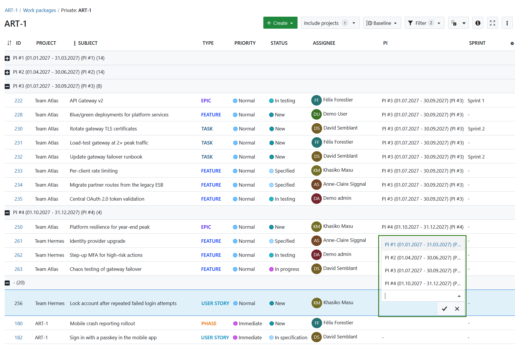This screenshot has height=346, width=515.
Task: Click Demo User avatar badge DU
Action: 317,114
